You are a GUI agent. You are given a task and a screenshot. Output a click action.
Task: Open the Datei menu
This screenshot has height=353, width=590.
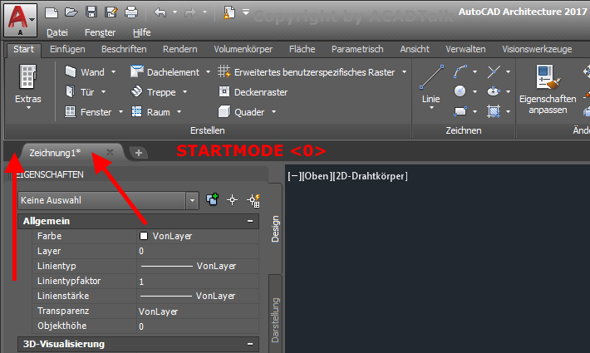(57, 32)
